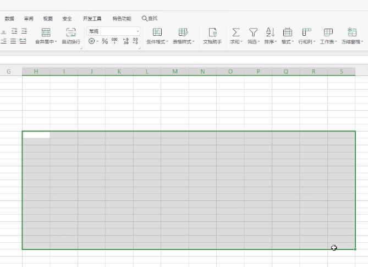Increase decimal places
The height and width of the screenshot is (267, 368).
[x=126, y=41]
